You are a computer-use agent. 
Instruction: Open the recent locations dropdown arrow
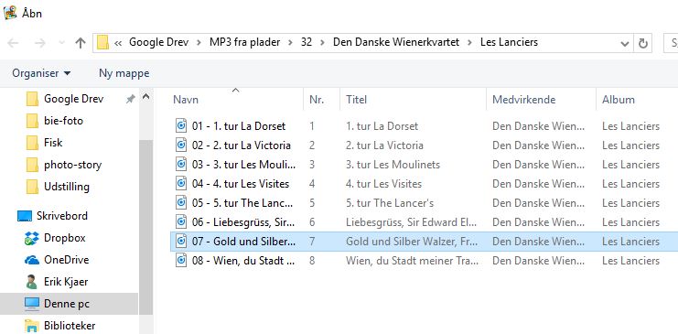point(61,43)
